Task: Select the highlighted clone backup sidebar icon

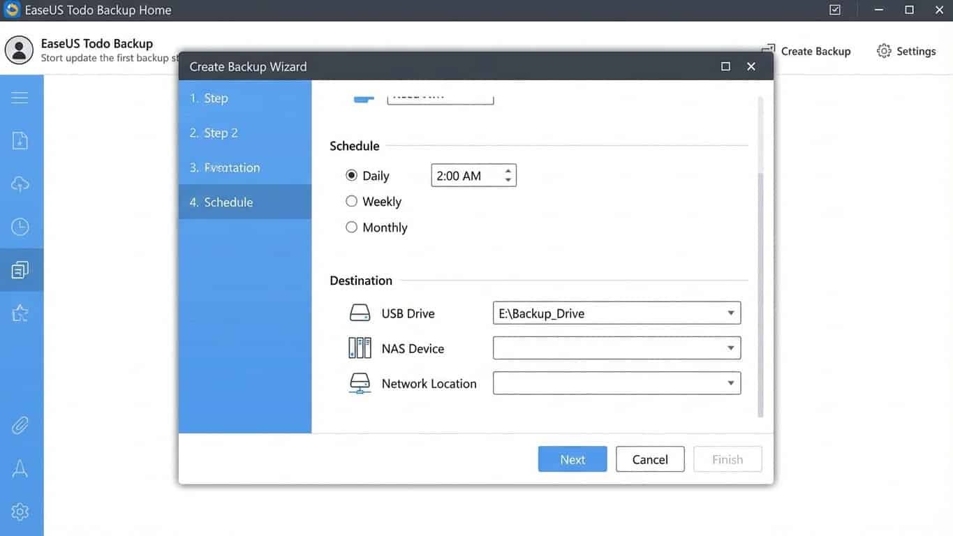Action: (21, 269)
